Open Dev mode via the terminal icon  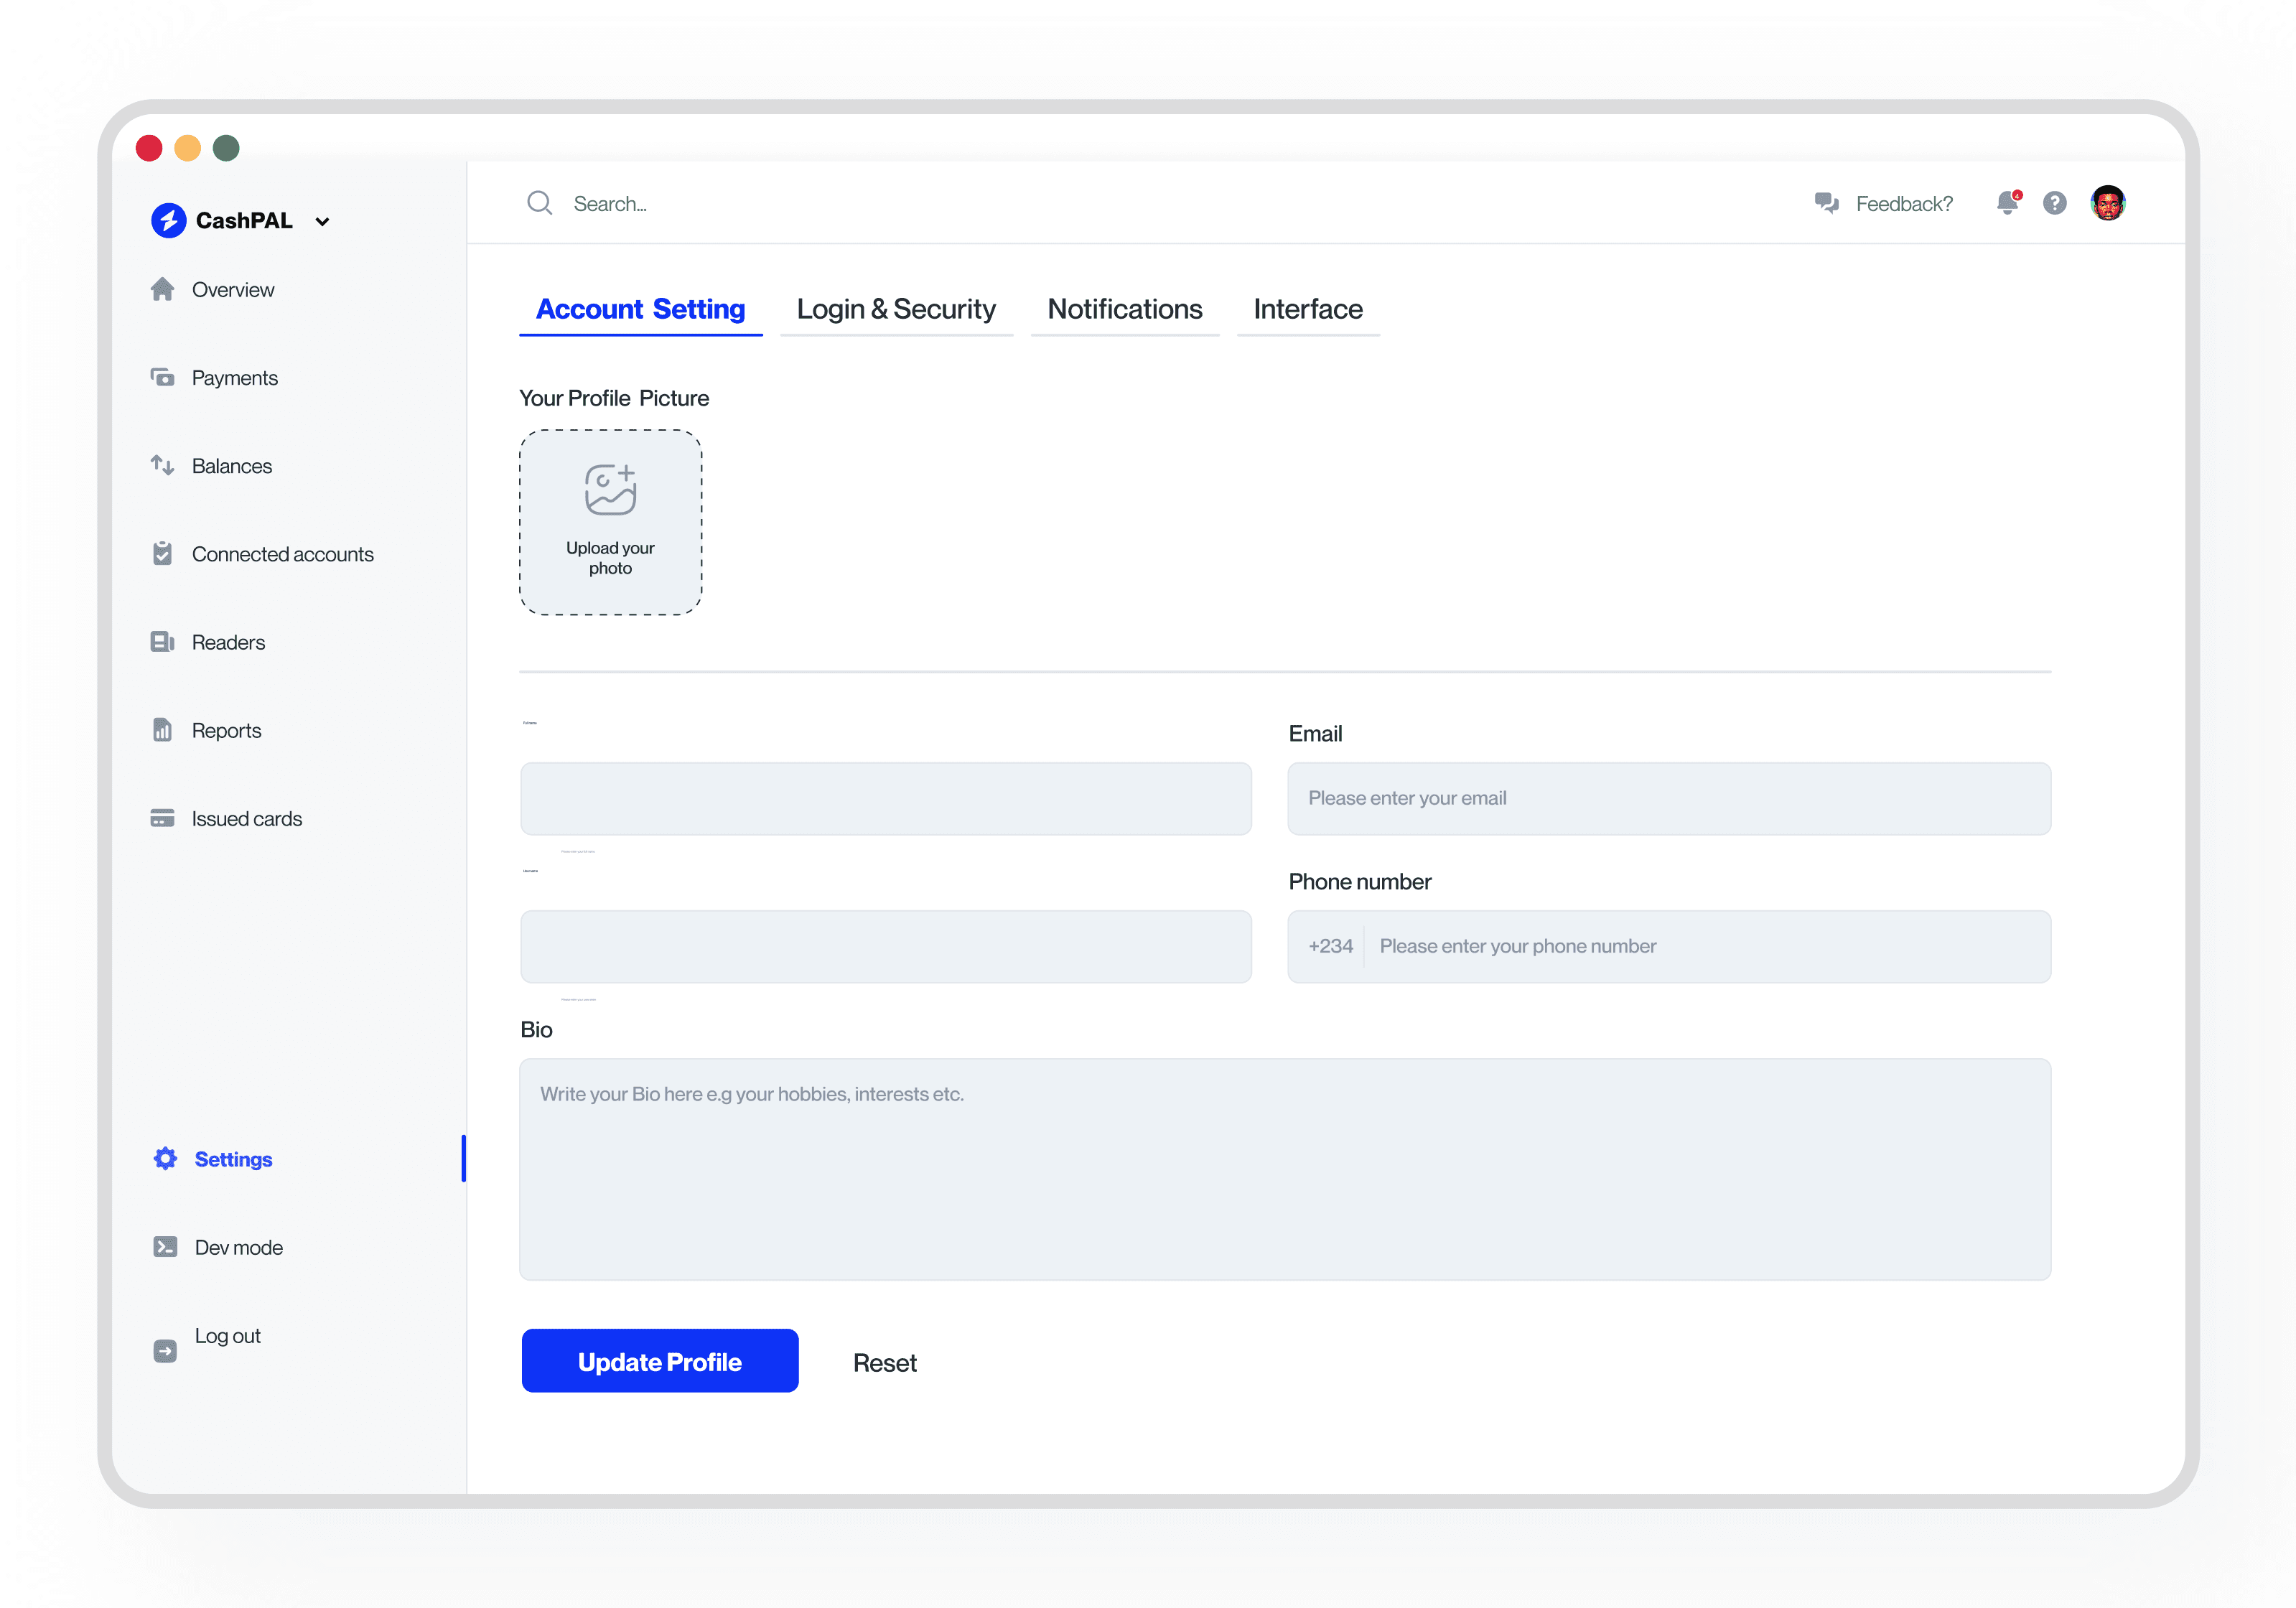click(x=164, y=1246)
